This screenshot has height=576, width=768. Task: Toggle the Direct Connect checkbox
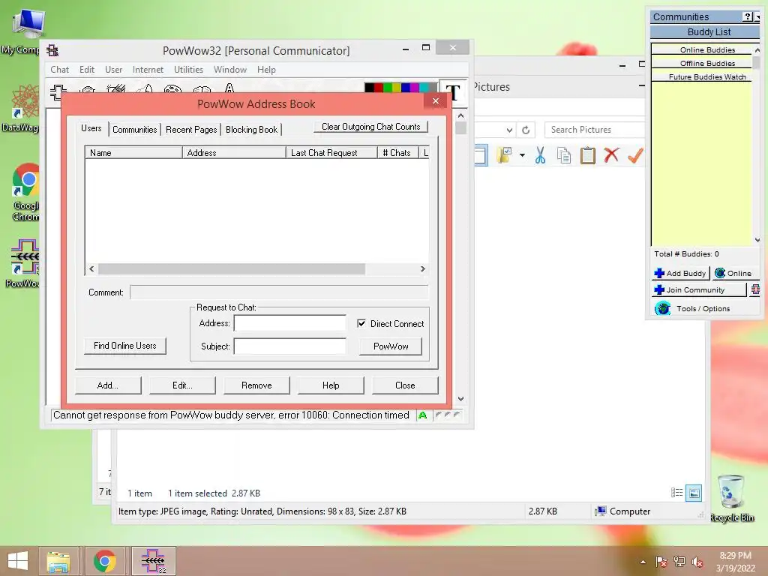(361, 323)
